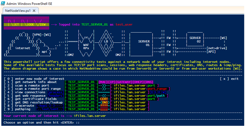Click ifiles.lan.server:port_range text
Screen dimensions: 245x126
(140, 89)
